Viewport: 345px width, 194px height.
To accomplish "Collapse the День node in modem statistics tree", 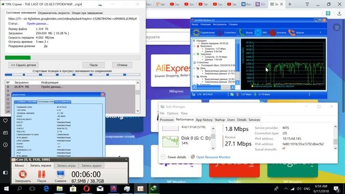I will [194, 68].
